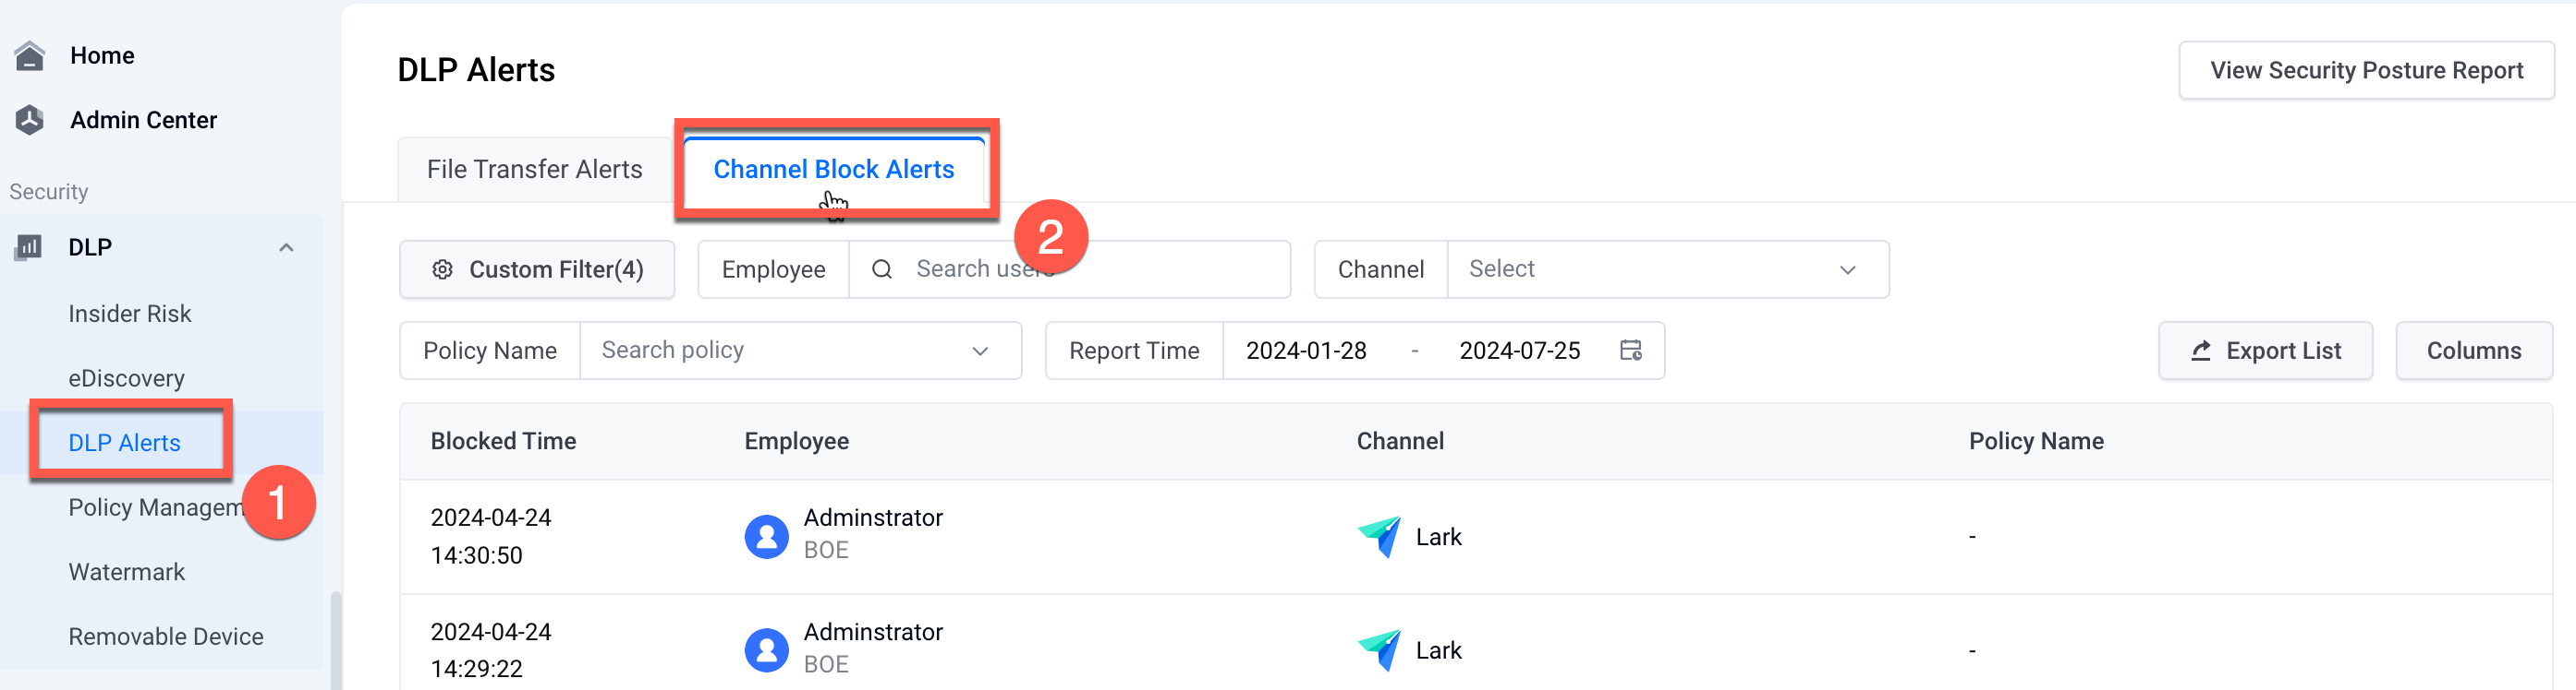
Task: Click the Export List button
Action: (2265, 351)
